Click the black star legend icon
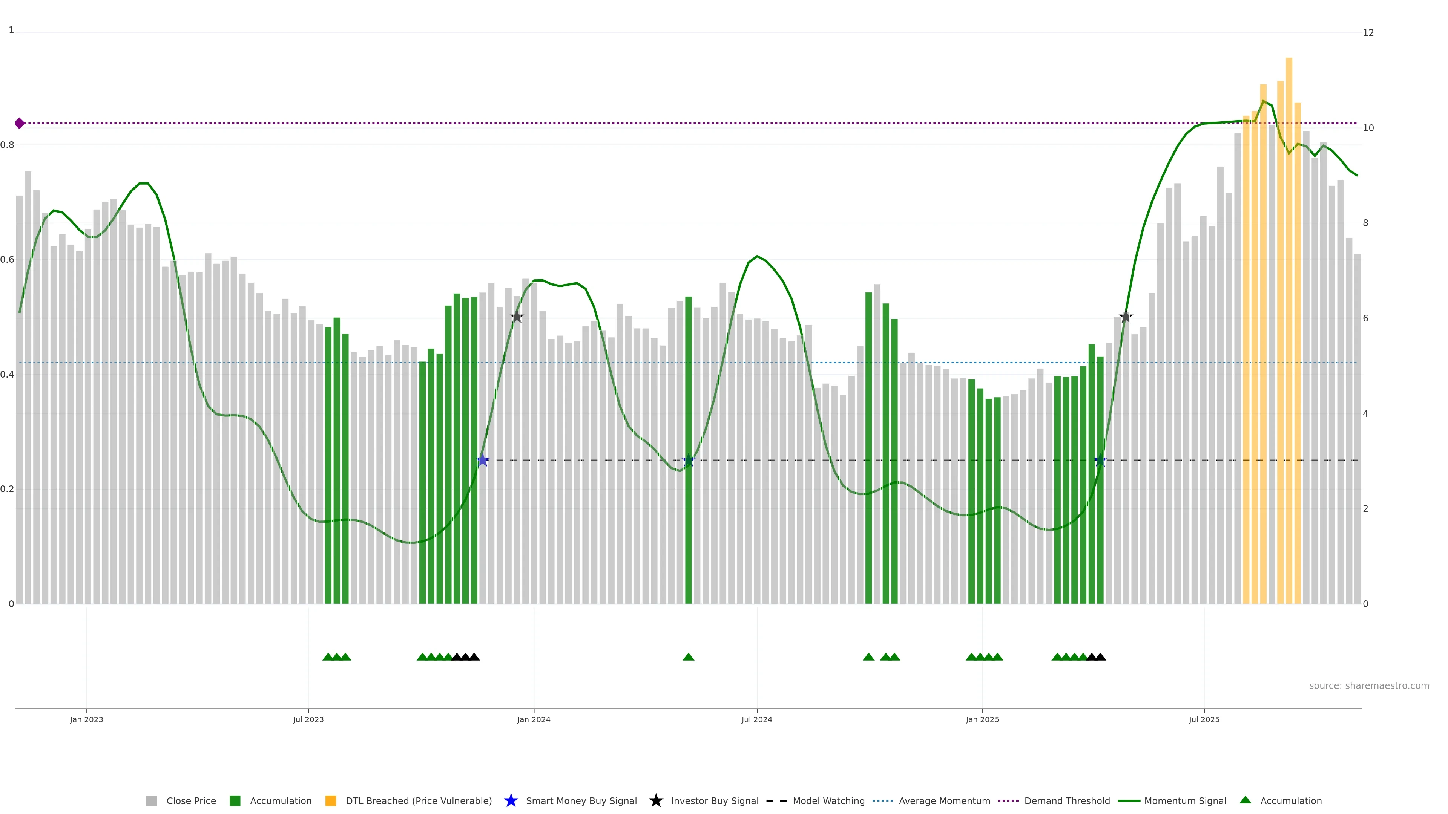This screenshot has width=1448, height=814. [655, 800]
